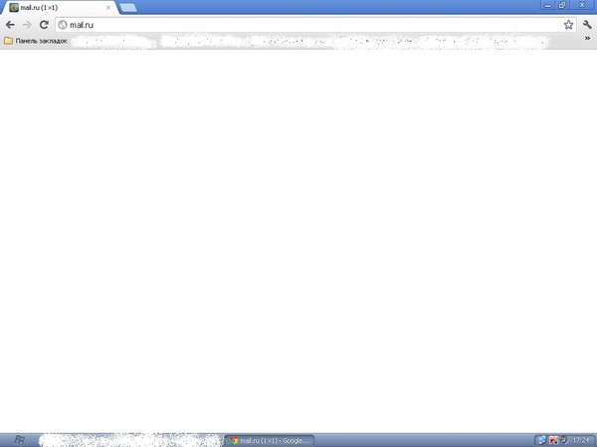Open Kaspersky tray icon
Screen dimensions: 597x447
(553, 440)
